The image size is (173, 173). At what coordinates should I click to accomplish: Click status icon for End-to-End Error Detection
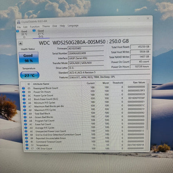coord(26,135)
